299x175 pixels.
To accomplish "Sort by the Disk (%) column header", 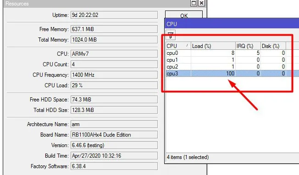I will 273,46.
